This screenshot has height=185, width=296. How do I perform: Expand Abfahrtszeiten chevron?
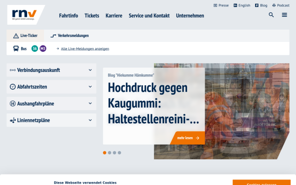pyautogui.click(x=90, y=87)
